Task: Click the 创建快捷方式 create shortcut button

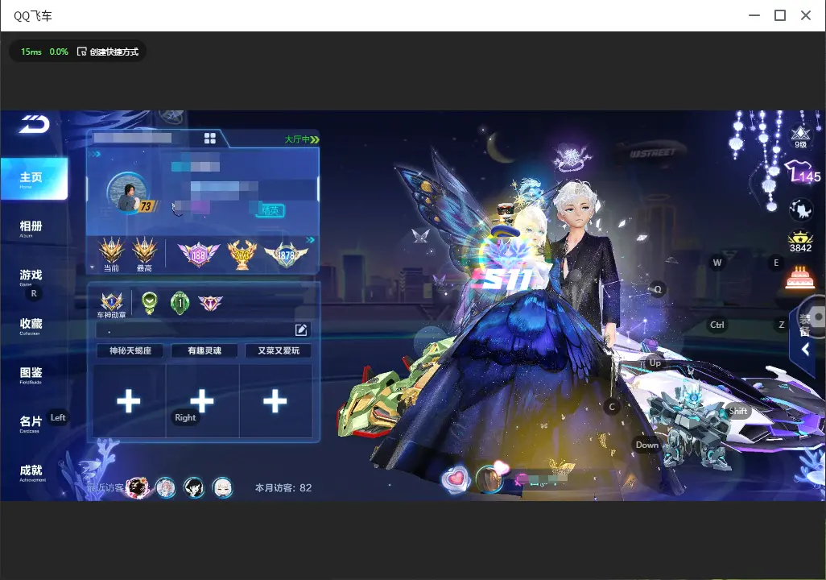Action: coord(108,52)
